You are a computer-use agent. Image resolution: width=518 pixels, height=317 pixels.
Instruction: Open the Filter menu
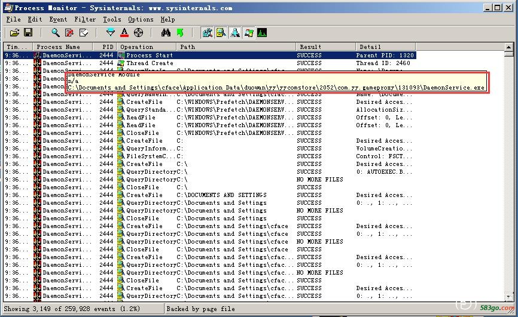coord(85,20)
